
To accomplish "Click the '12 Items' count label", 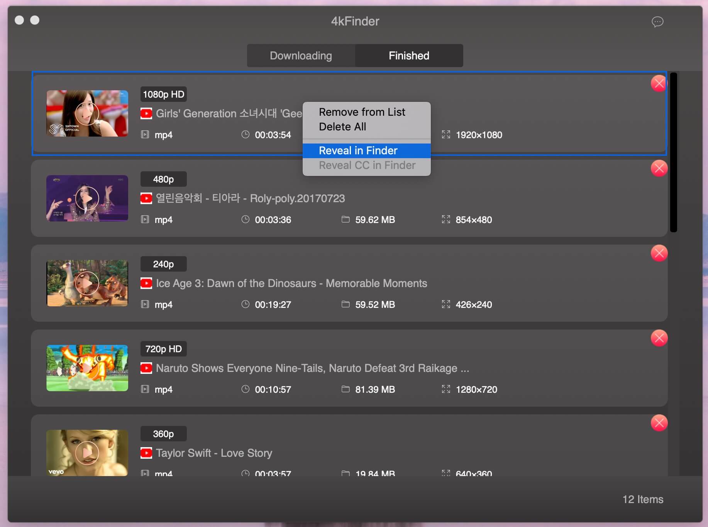I will (642, 499).
